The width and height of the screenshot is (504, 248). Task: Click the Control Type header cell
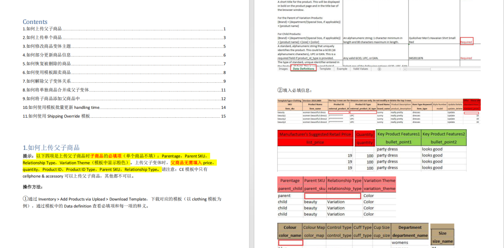[339, 227]
